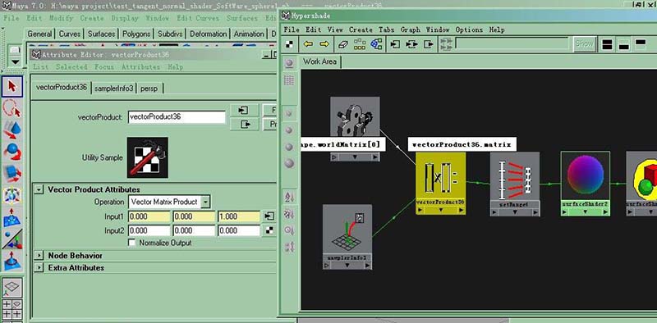Toggle Hypershade create bar checker icon
657x323 pixels.
[290, 44]
